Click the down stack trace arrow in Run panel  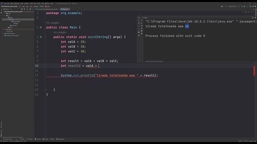point(142,23)
